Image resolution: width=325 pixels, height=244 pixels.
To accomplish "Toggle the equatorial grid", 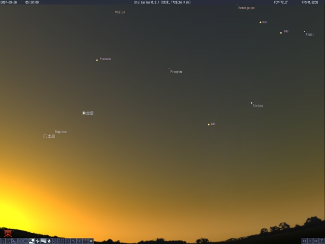I will click(26, 241).
